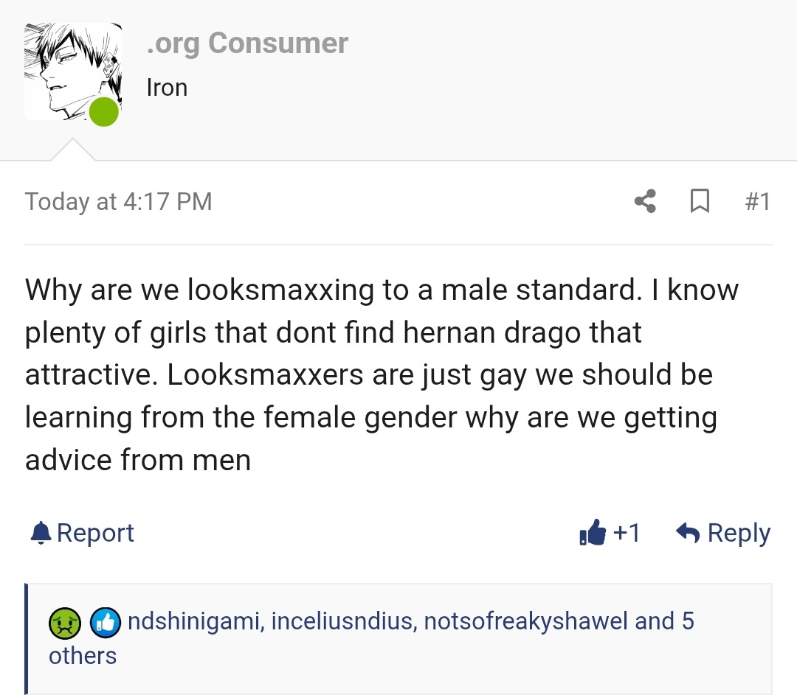Click the reply arrow icon
This screenshot has width=797, height=695.
688,533
